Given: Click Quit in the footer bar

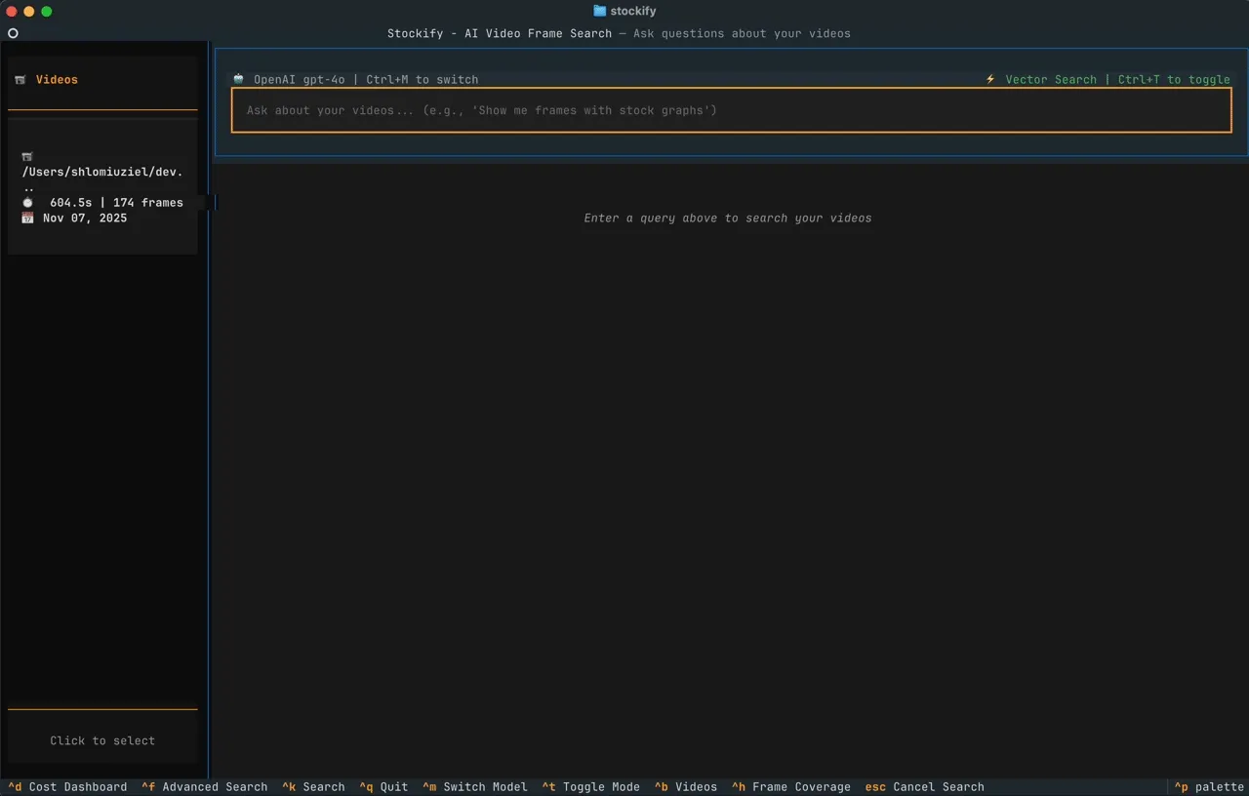Looking at the screenshot, I should click(383, 786).
